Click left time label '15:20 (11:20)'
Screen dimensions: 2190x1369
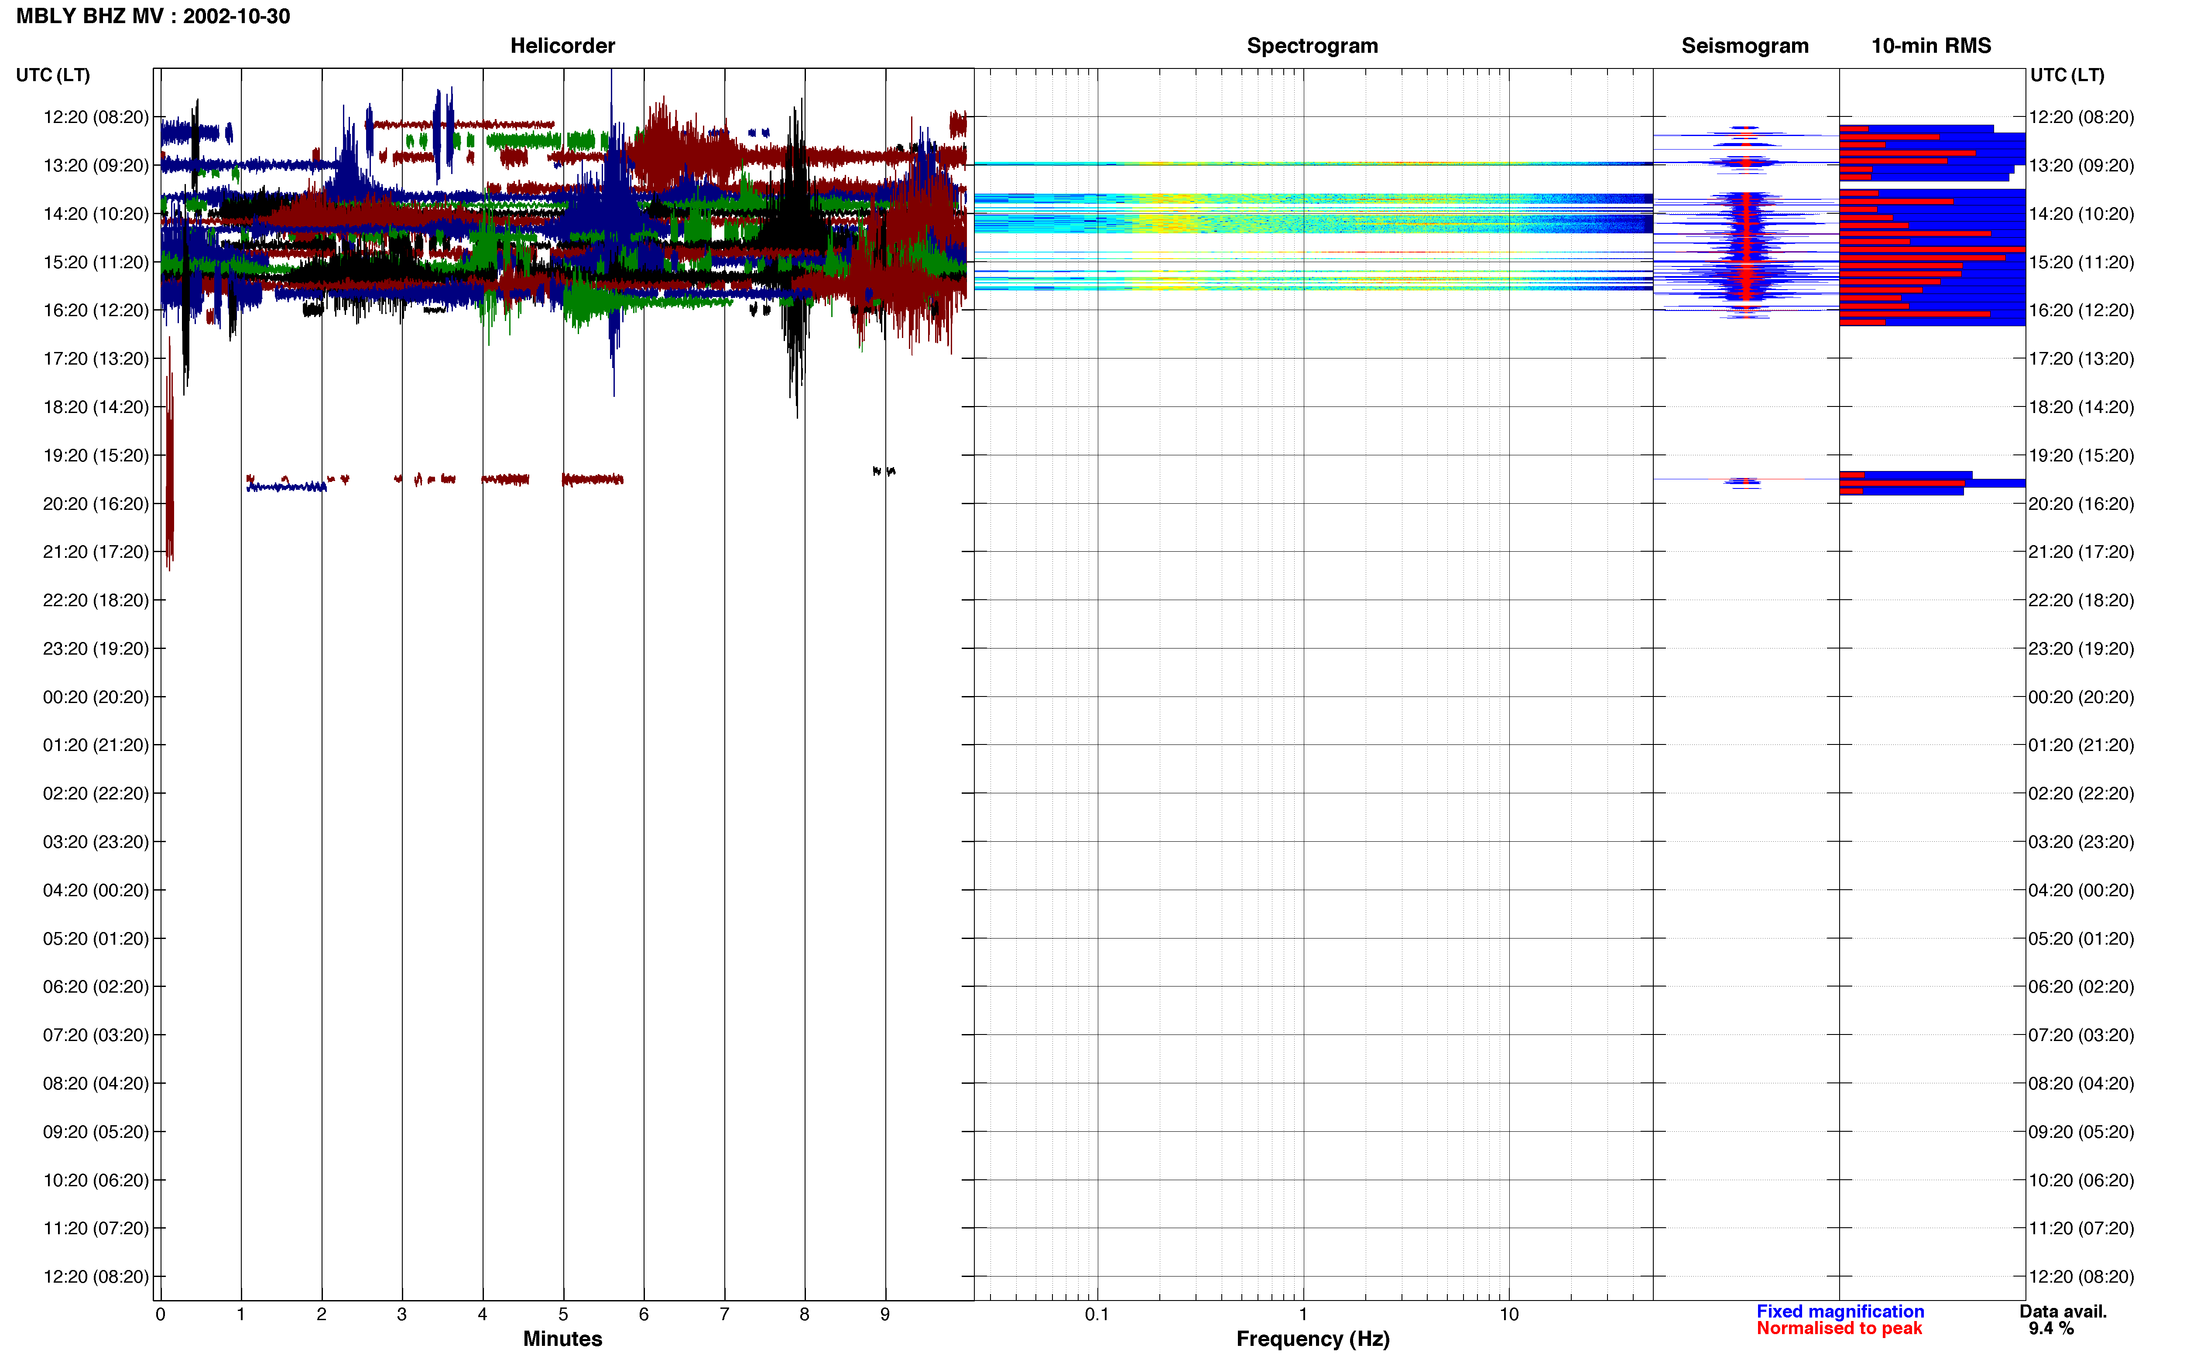(96, 263)
